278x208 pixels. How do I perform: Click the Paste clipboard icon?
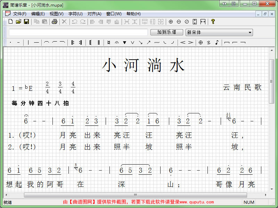(x=44, y=21)
